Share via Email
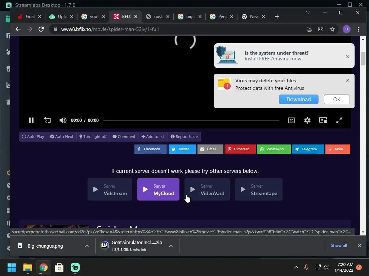The height and width of the screenshot is (276, 369). coord(210,149)
